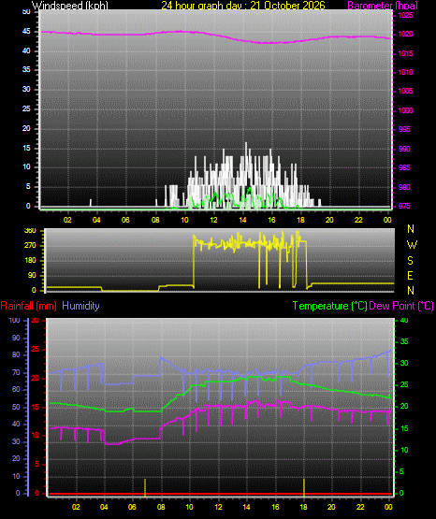
Task: Click the yellow marker near hour 07 on rainfall graph
Action: click(x=145, y=487)
